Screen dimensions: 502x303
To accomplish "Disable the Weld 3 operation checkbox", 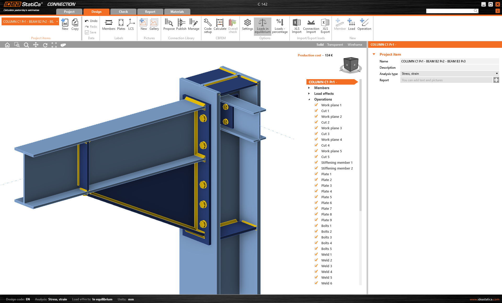I will pos(316,266).
